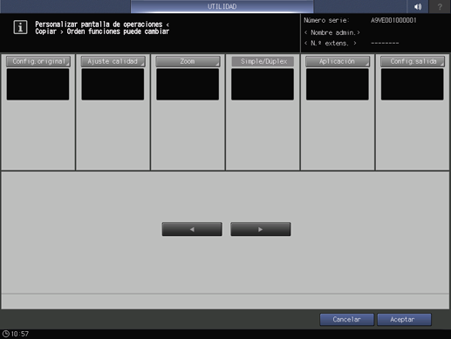Select the Aplicación function button
Viewport: 451px width, 339px height.
pos(338,61)
